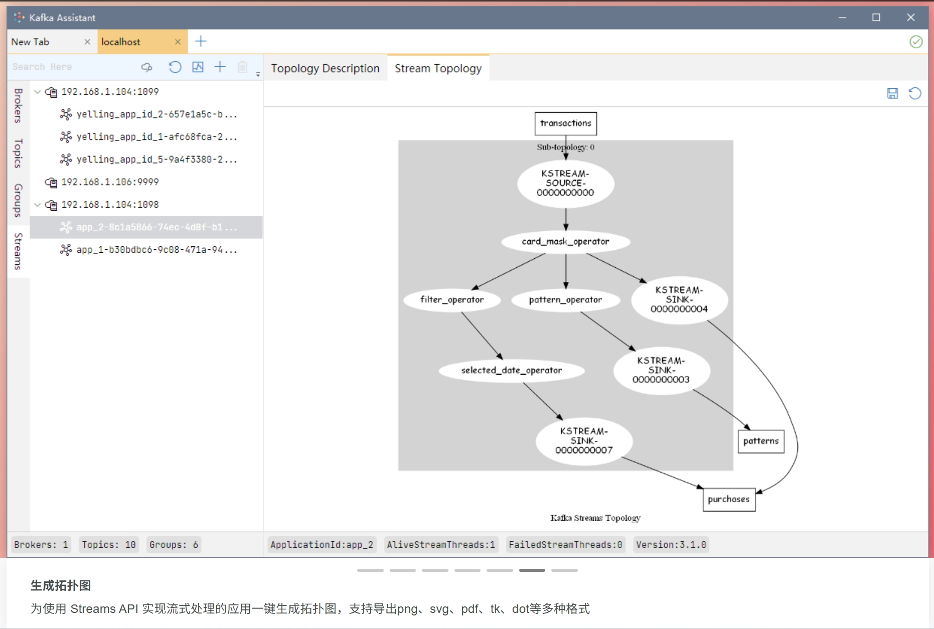
Task: Select stream app_1-b30bdbc6
Action: tap(157, 250)
